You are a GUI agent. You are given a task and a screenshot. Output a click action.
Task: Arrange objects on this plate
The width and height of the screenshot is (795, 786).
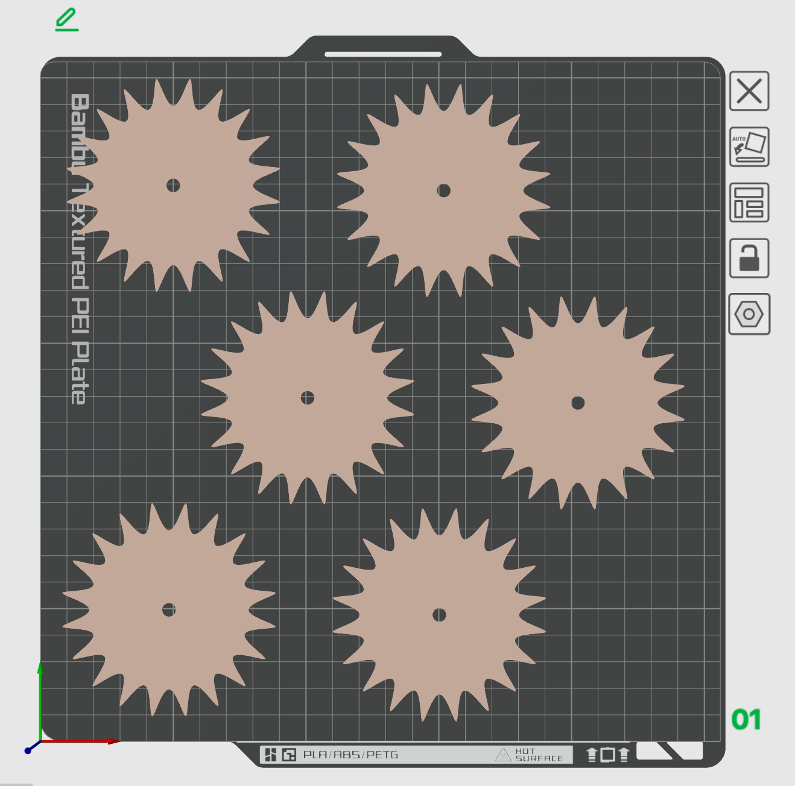[749, 203]
